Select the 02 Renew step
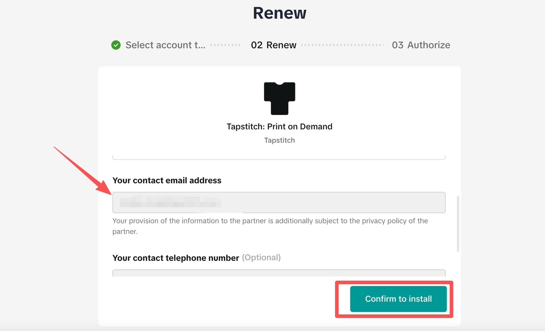Image resolution: width=545 pixels, height=331 pixels. coord(274,45)
